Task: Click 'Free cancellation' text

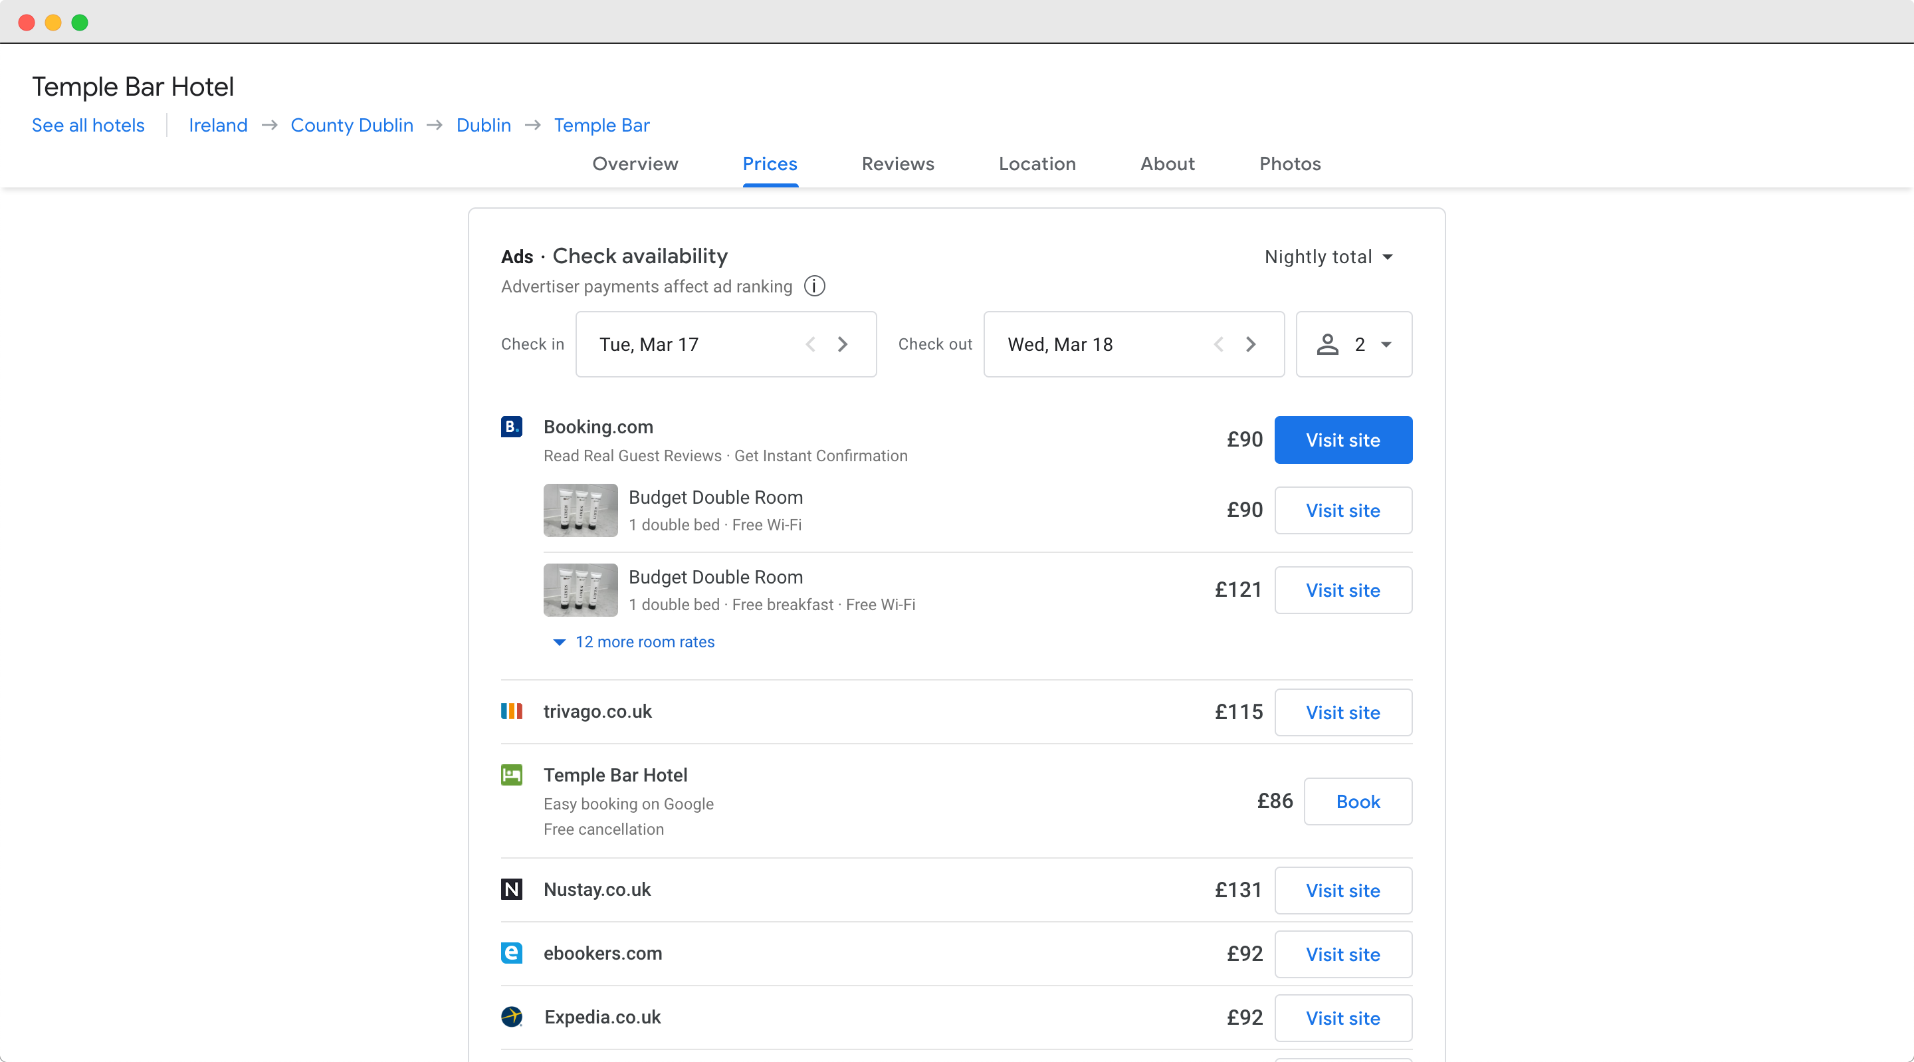Action: 603,829
